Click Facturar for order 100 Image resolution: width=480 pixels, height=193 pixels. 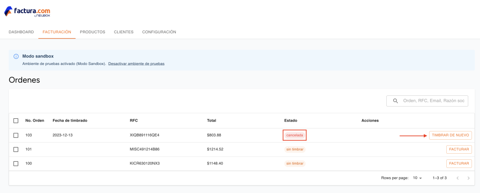pyautogui.click(x=459, y=164)
